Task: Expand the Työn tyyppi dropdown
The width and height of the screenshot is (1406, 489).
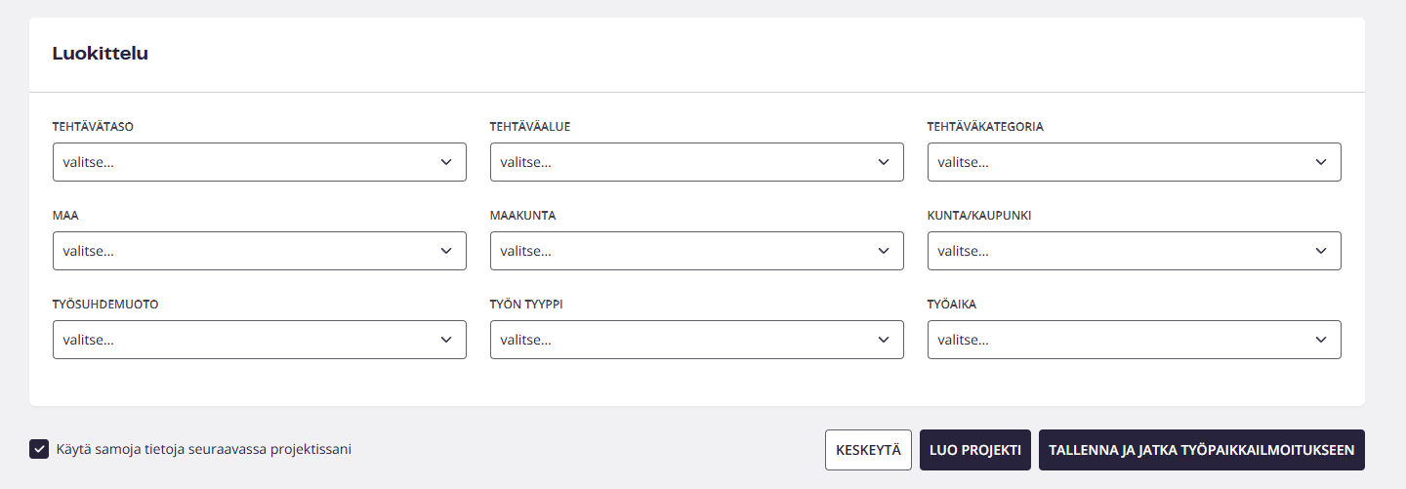Action: point(696,340)
